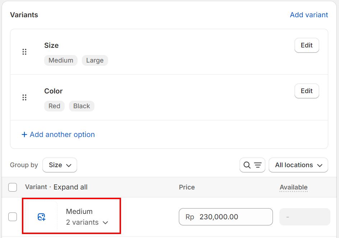Click the Medium price input field

(226, 217)
